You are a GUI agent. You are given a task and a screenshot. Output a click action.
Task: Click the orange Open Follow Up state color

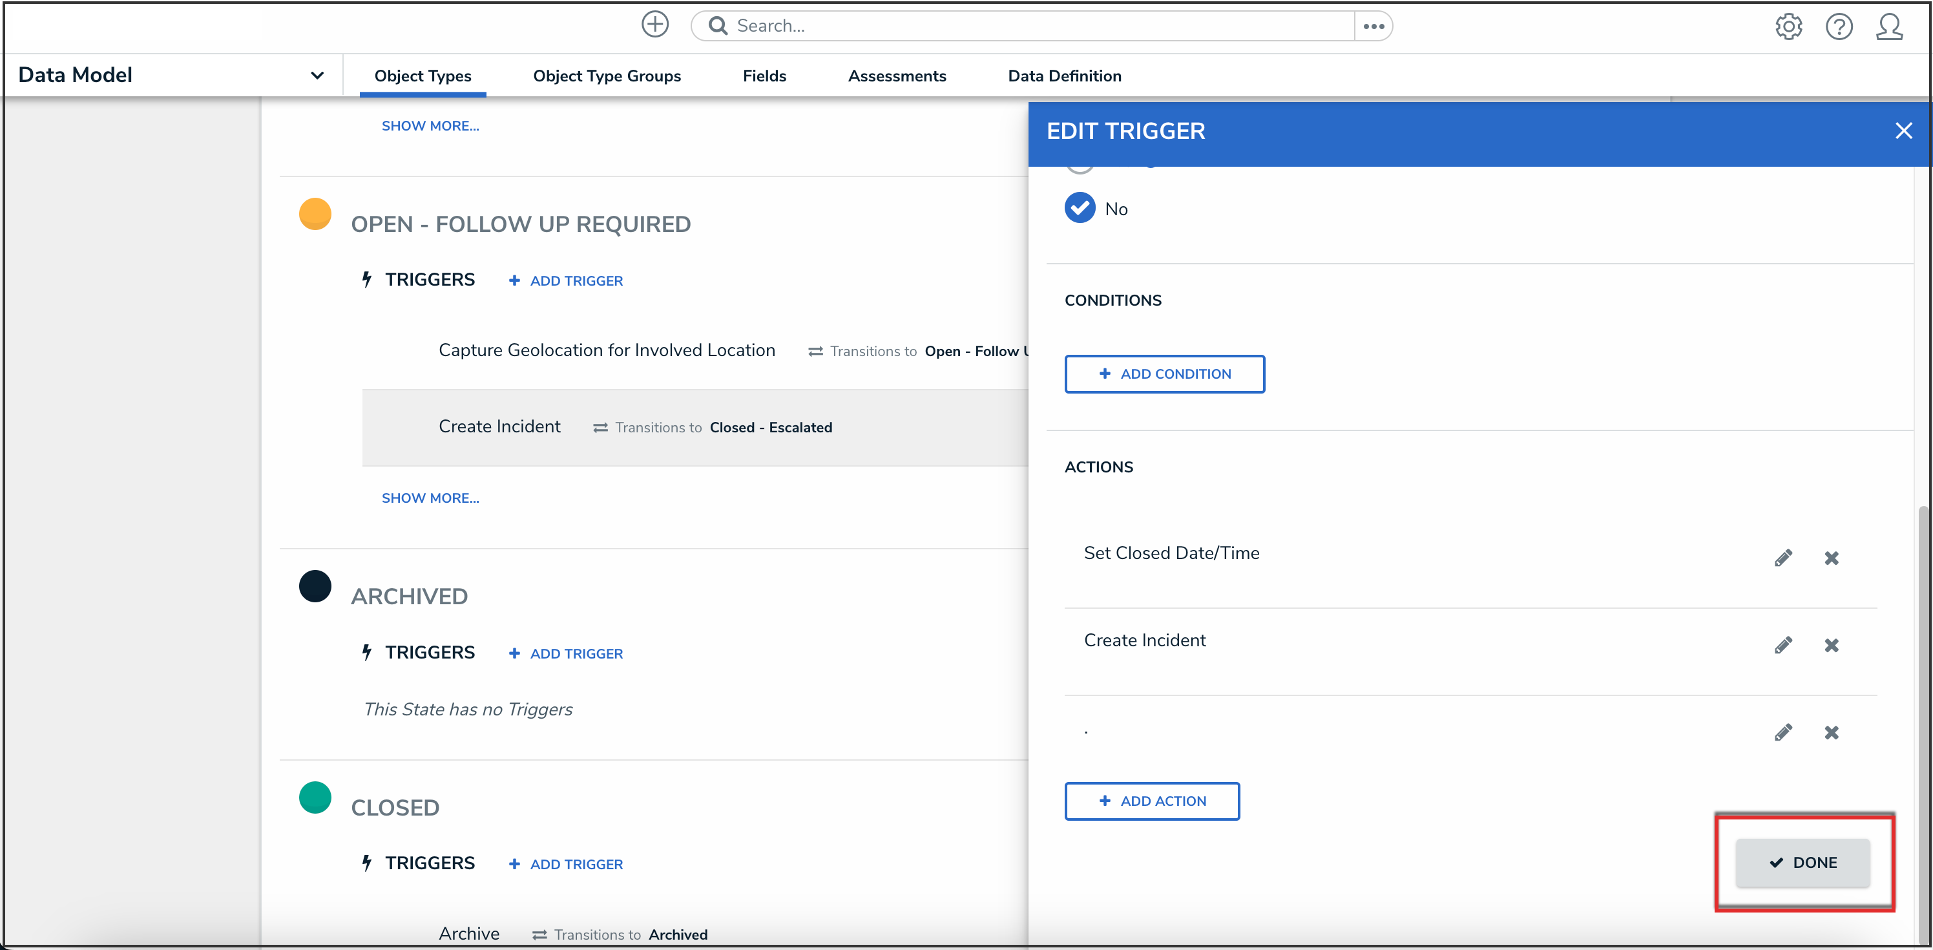tap(315, 214)
